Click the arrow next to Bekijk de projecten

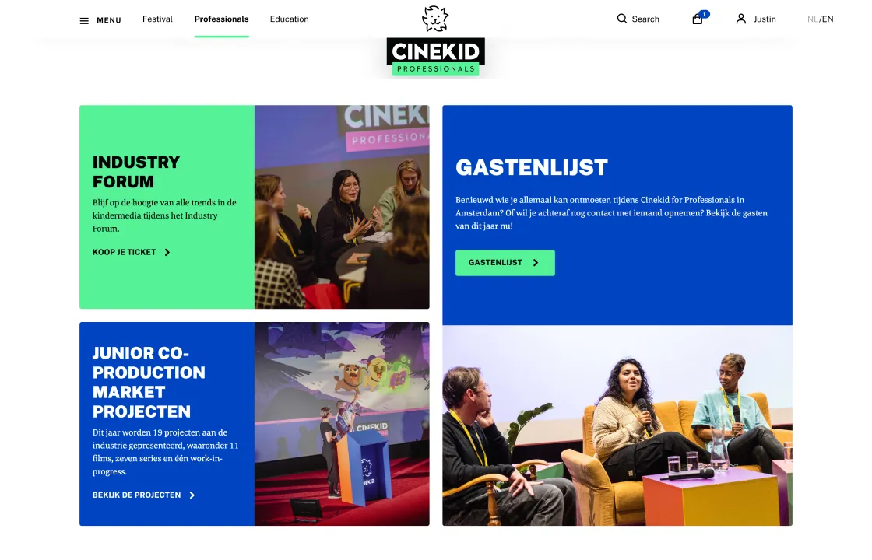click(192, 495)
